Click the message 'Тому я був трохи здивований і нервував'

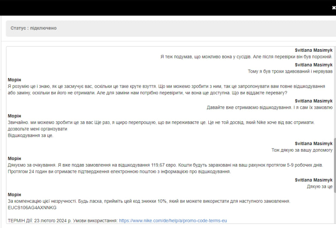[x=290, y=71]
